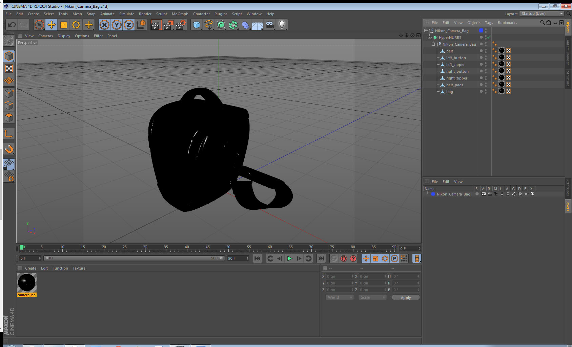Toggle Z axis lock

pyautogui.click(x=129, y=25)
